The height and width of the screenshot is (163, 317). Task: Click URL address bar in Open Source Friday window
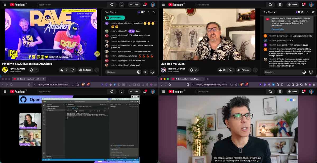[54, 85]
